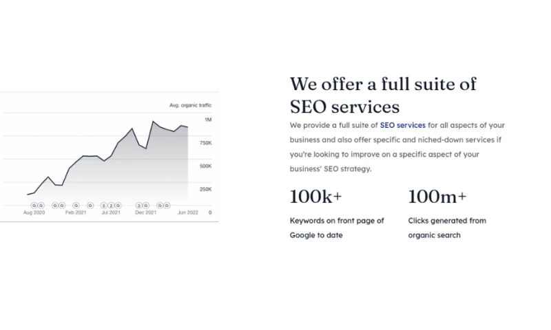Open the SEO services link
The height and width of the screenshot is (330, 551).
pos(402,125)
